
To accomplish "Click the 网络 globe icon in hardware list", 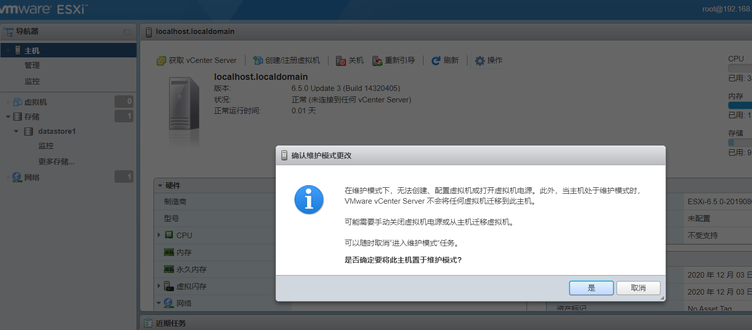I will (168, 303).
